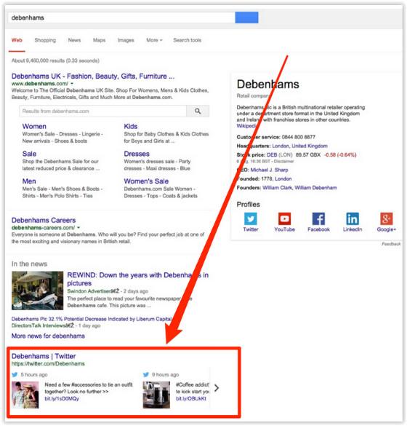Screen dimensions: 407x426
Task: Open the Women's Sale sitelink
Action: point(146,181)
